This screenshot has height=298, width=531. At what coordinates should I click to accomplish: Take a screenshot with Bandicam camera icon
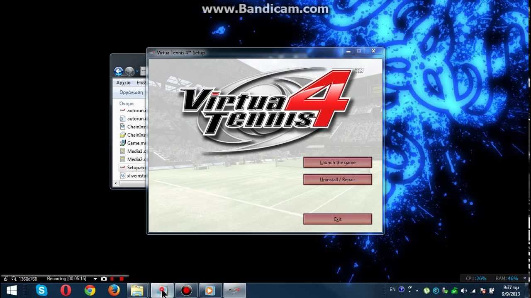point(104,279)
